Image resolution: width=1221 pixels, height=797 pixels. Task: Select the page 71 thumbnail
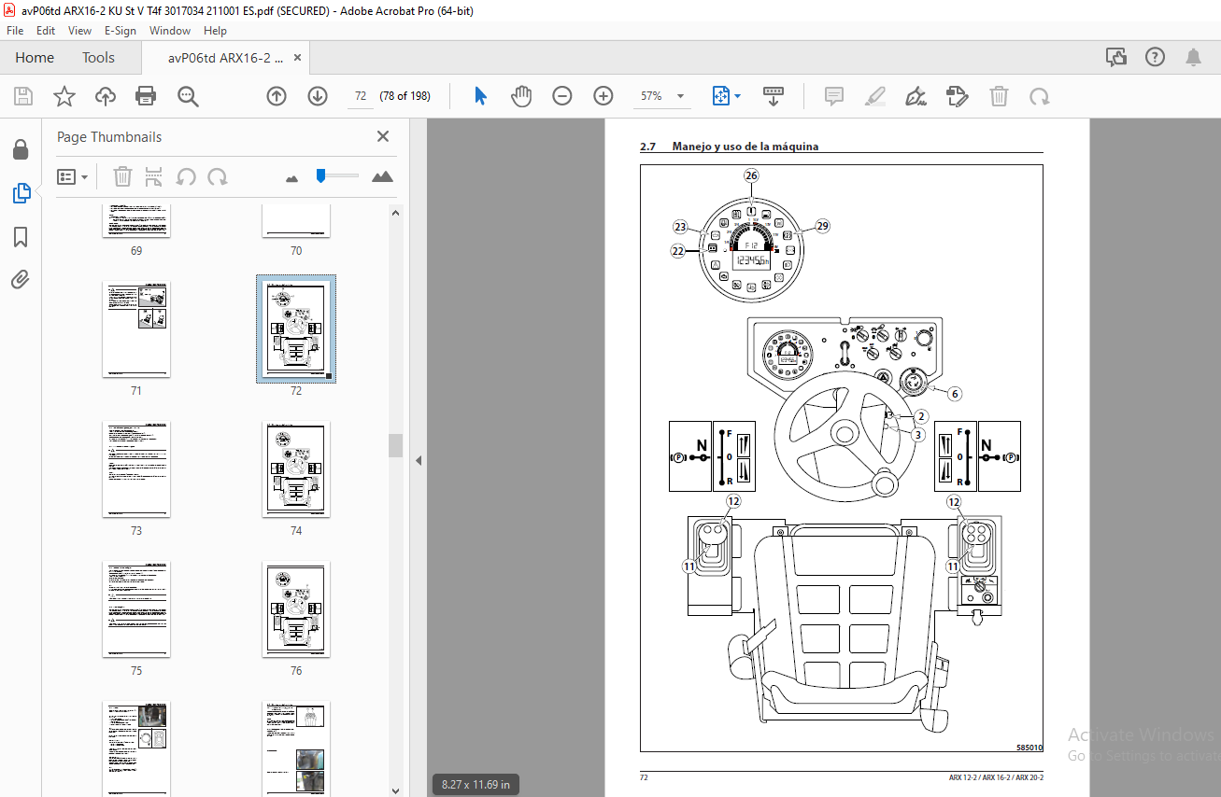[x=136, y=329]
